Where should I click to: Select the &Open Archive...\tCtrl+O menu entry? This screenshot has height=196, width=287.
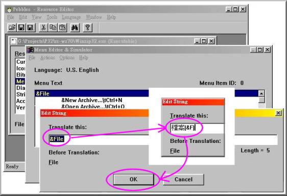(93, 106)
